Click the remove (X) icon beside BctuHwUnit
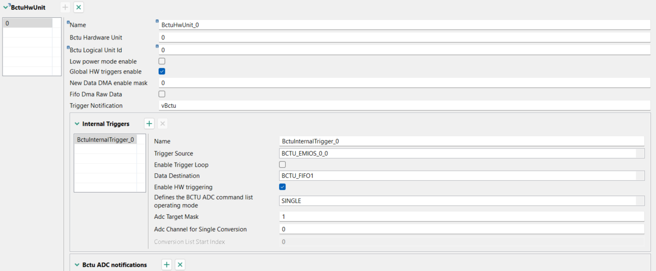 79,8
